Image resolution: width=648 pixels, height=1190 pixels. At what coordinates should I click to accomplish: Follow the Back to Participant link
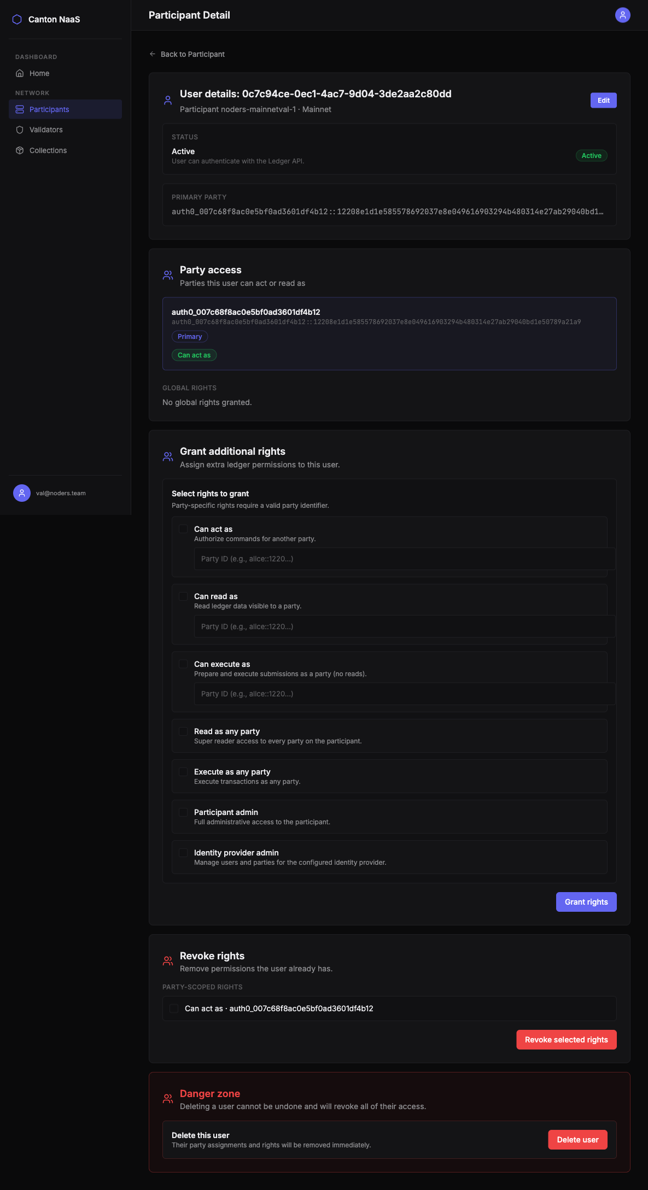tap(192, 54)
